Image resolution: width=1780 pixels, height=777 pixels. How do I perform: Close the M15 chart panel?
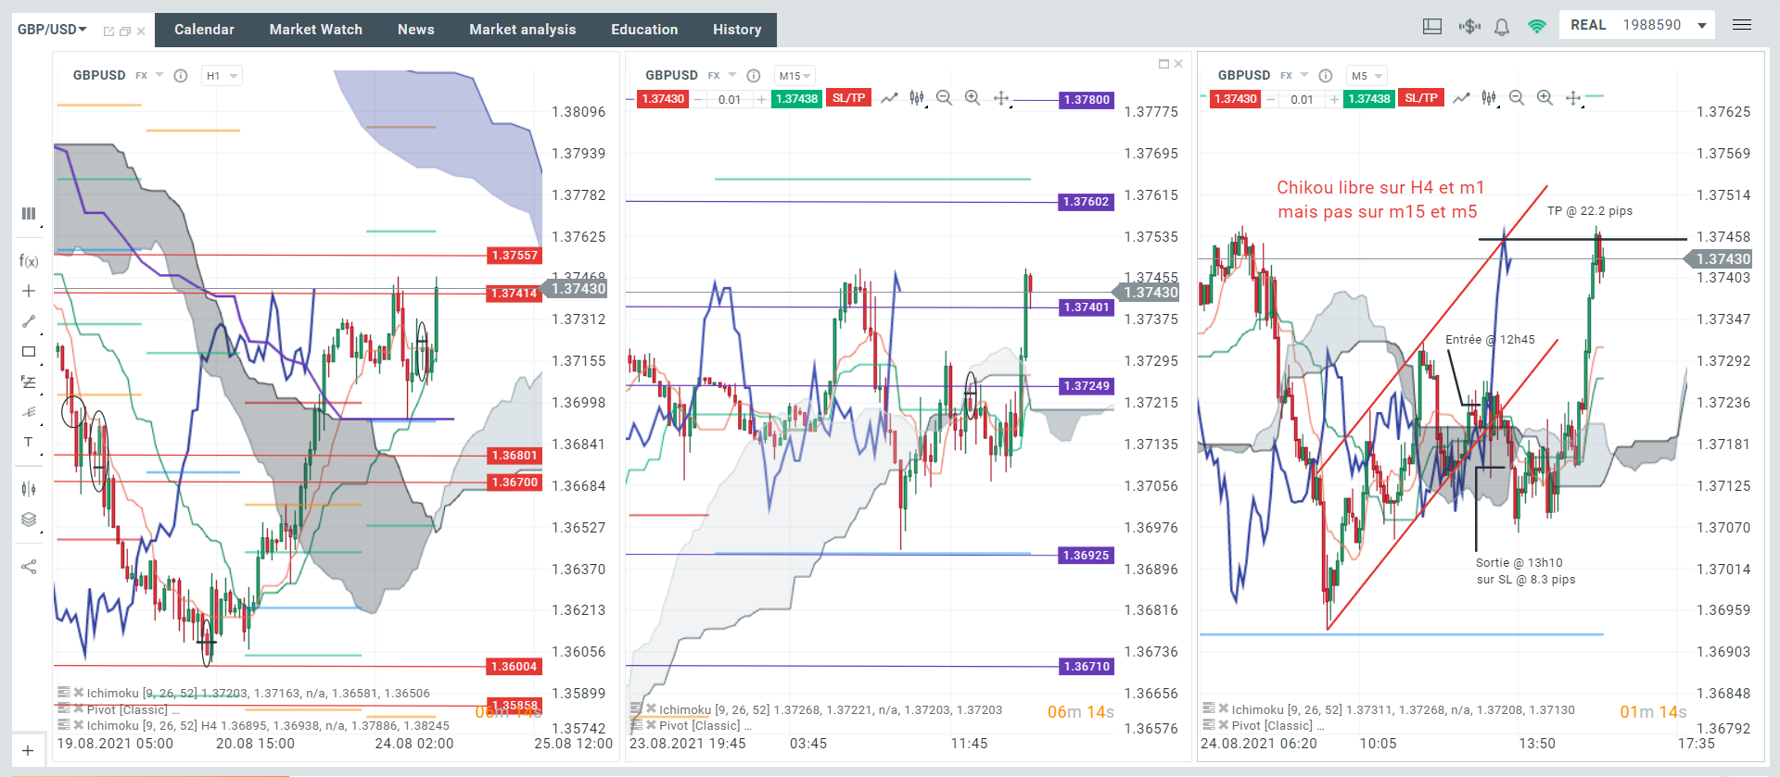[1178, 64]
